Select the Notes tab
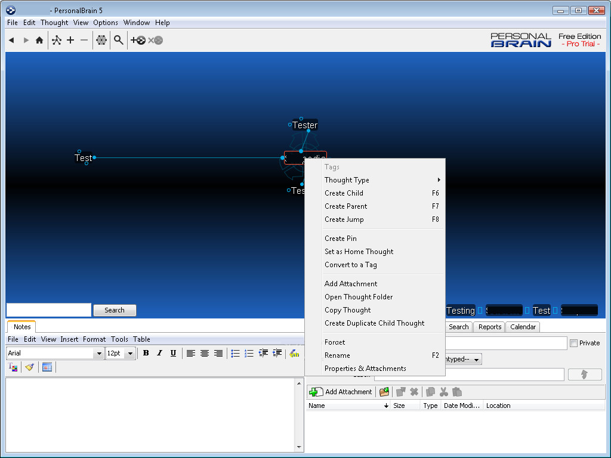The image size is (611, 458). [x=22, y=327]
